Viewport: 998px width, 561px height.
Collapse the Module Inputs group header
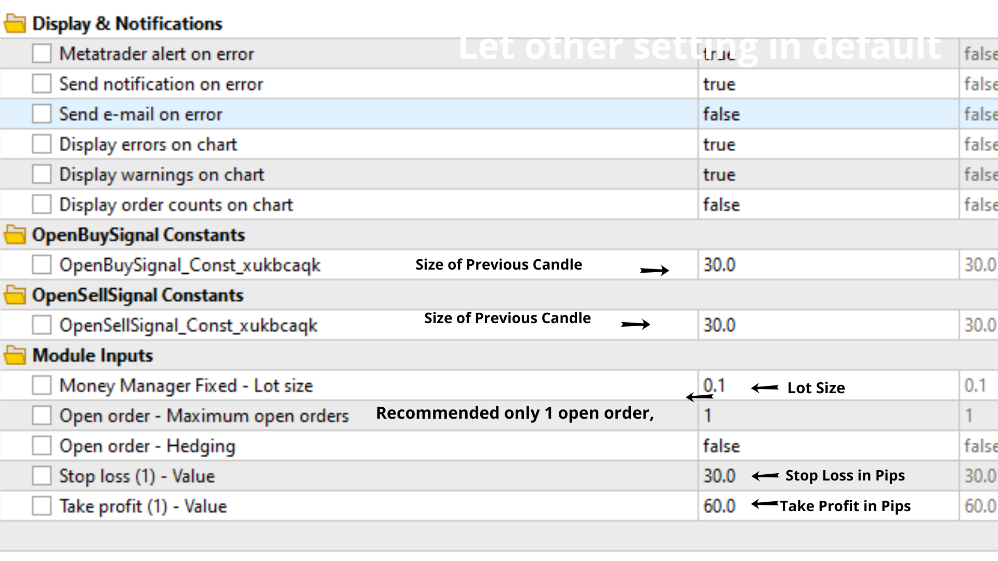coord(93,355)
